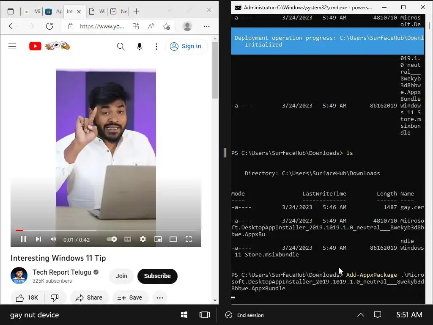Open YouTube hamburger guide menu

12,46
